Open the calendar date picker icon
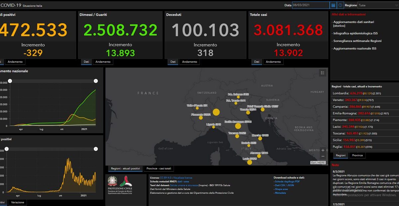399x206 pixels. (x=333, y=5)
